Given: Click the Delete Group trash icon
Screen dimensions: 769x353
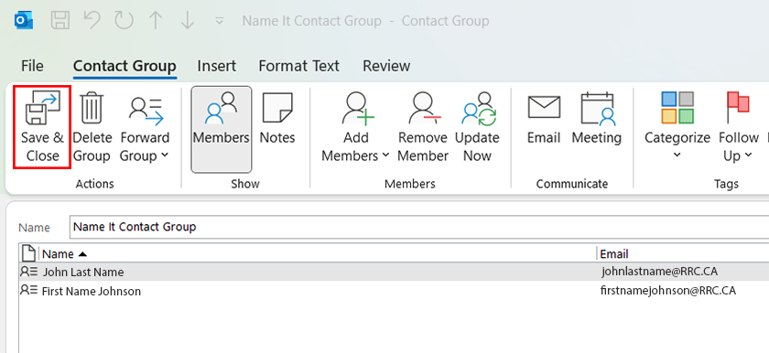Looking at the screenshot, I should (x=92, y=108).
